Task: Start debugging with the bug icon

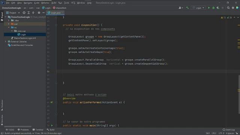Action: pos(213,7)
